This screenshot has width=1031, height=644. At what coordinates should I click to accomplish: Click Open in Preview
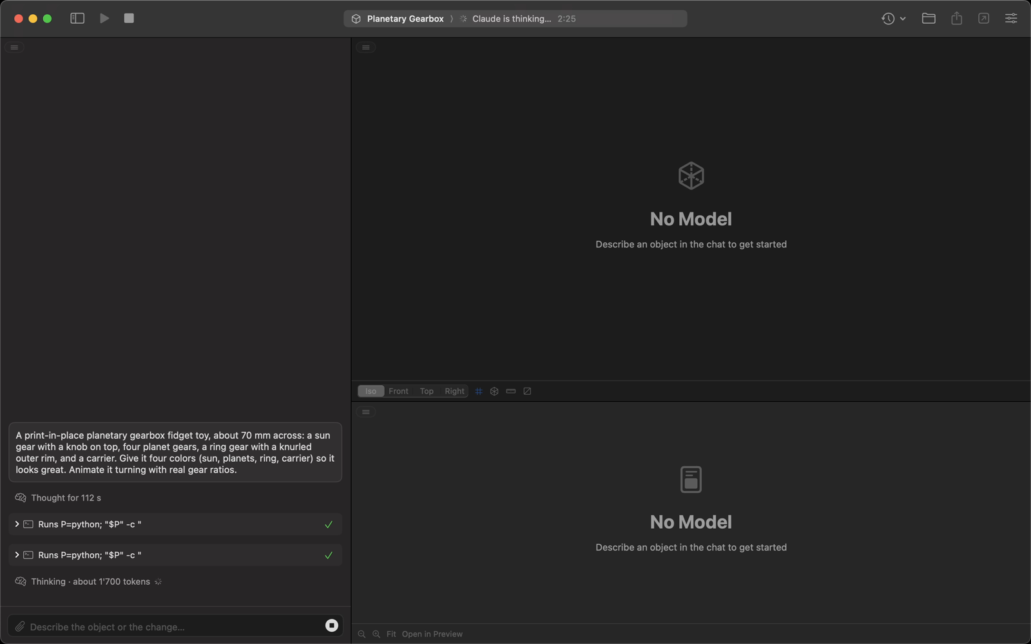[x=432, y=634]
